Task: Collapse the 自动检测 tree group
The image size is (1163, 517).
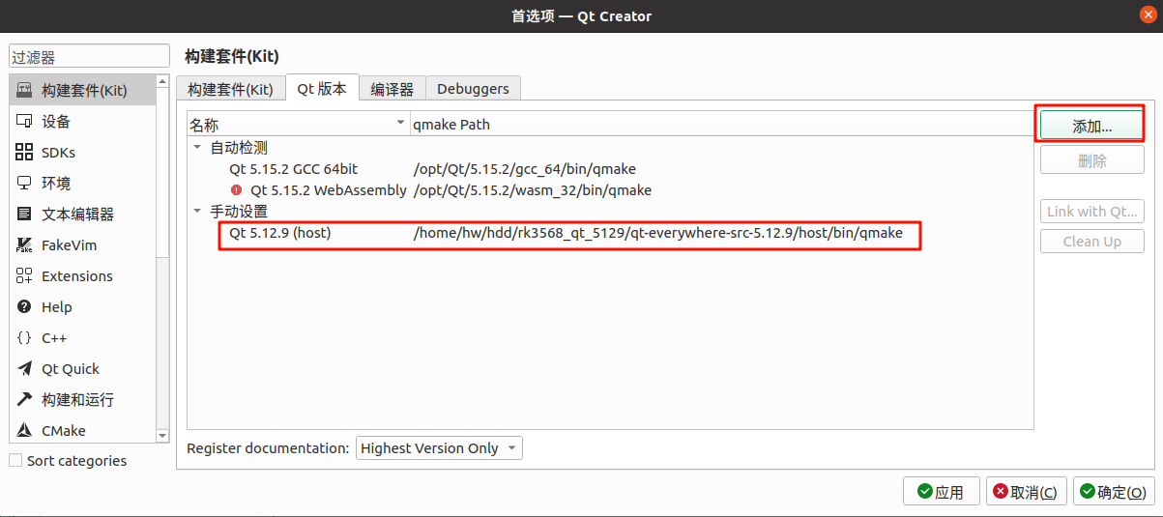Action: coord(197,148)
